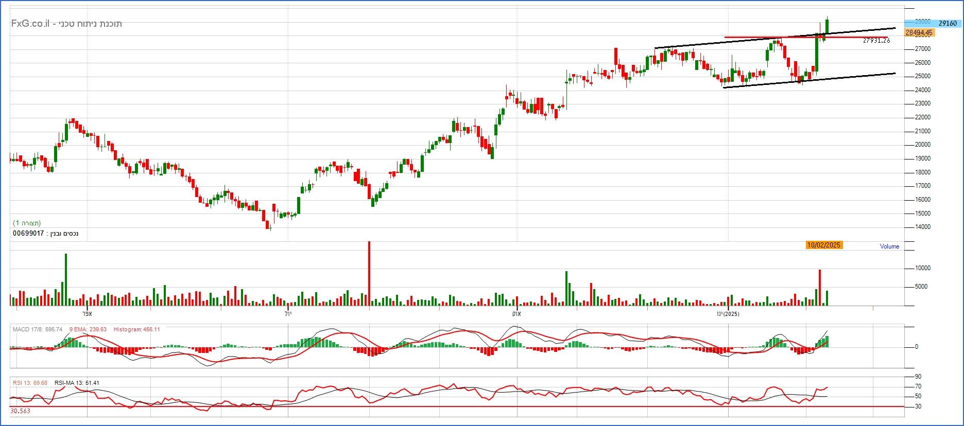This screenshot has width=964, height=426.
Task: Click the green configuration 1 label
Action: (27, 223)
